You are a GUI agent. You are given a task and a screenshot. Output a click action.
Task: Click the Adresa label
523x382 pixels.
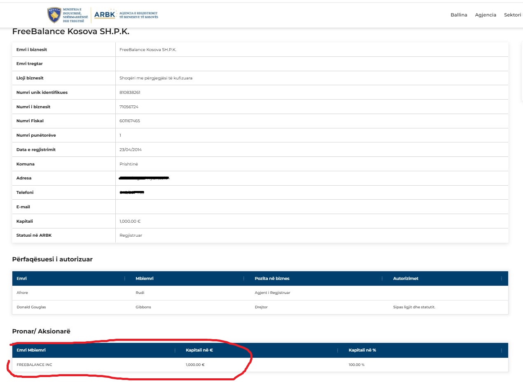[24, 178]
